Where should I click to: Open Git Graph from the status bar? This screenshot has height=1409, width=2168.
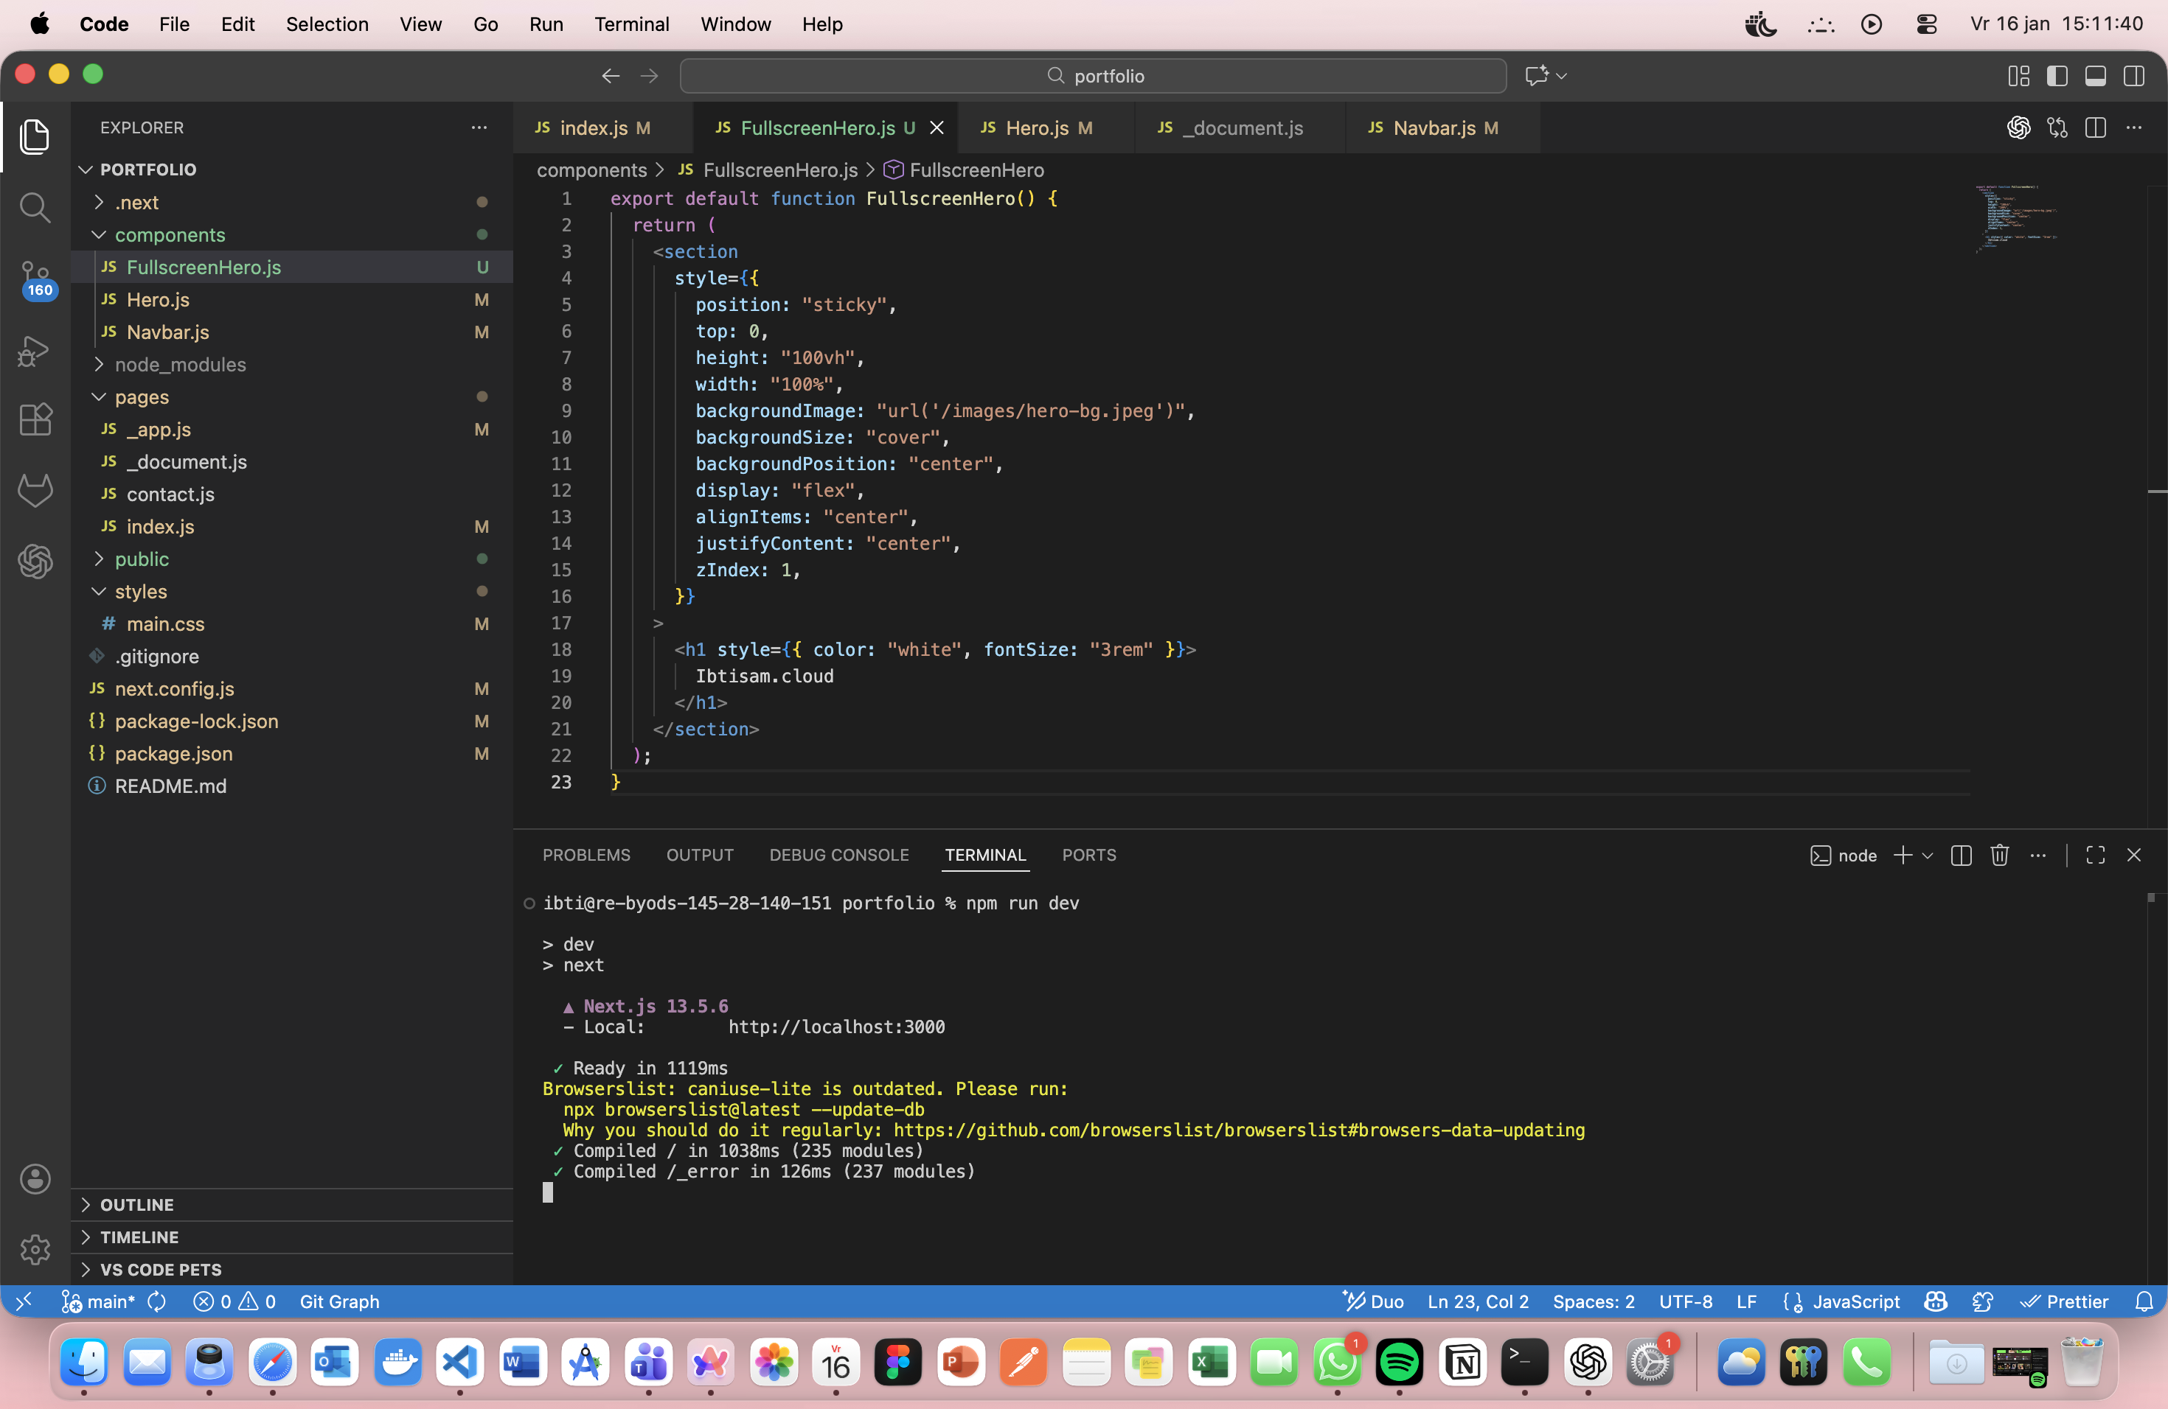(x=341, y=1301)
